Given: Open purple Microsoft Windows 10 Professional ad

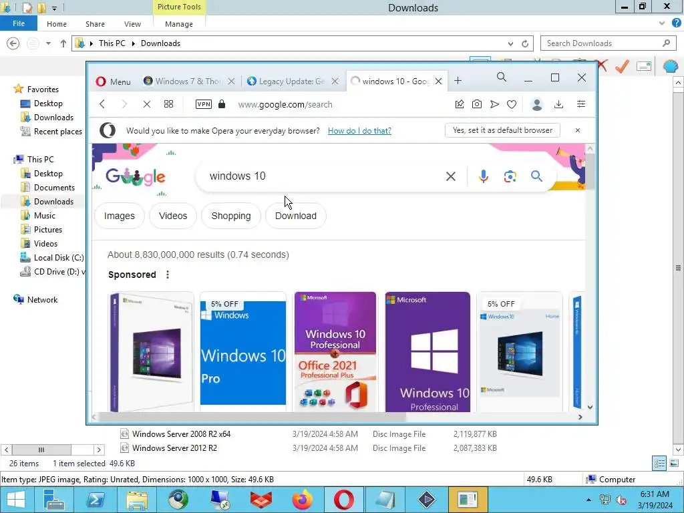Looking at the screenshot, I should pos(427,353).
